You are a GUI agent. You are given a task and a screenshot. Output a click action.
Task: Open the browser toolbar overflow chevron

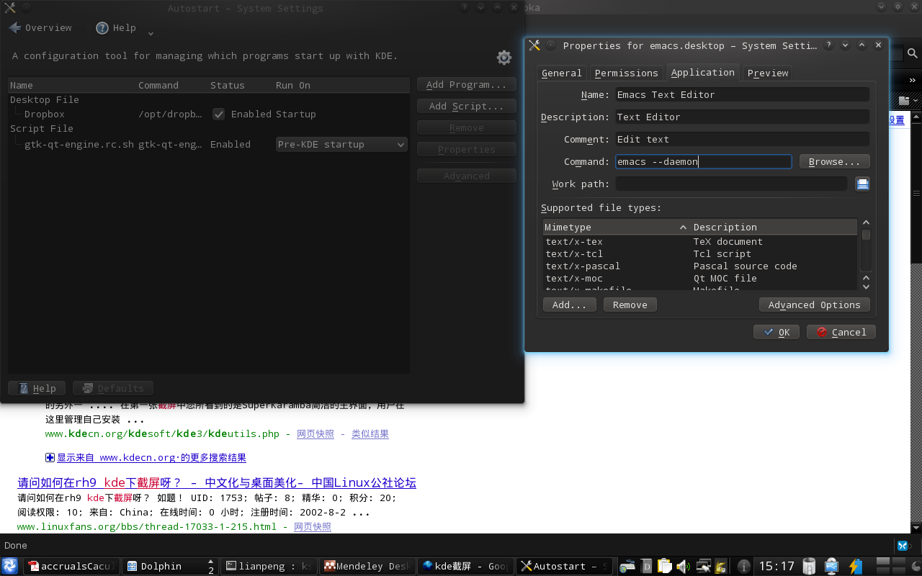click(913, 81)
